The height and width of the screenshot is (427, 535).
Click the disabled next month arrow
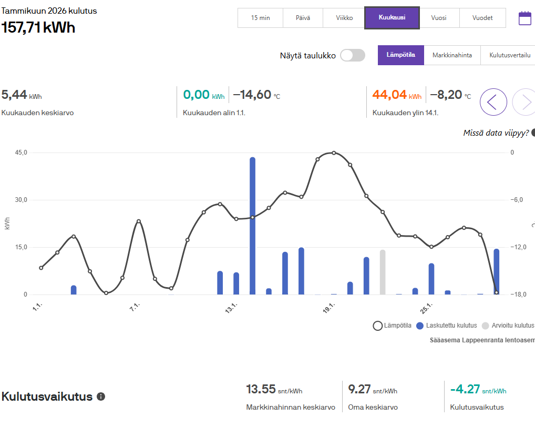pyautogui.click(x=524, y=102)
